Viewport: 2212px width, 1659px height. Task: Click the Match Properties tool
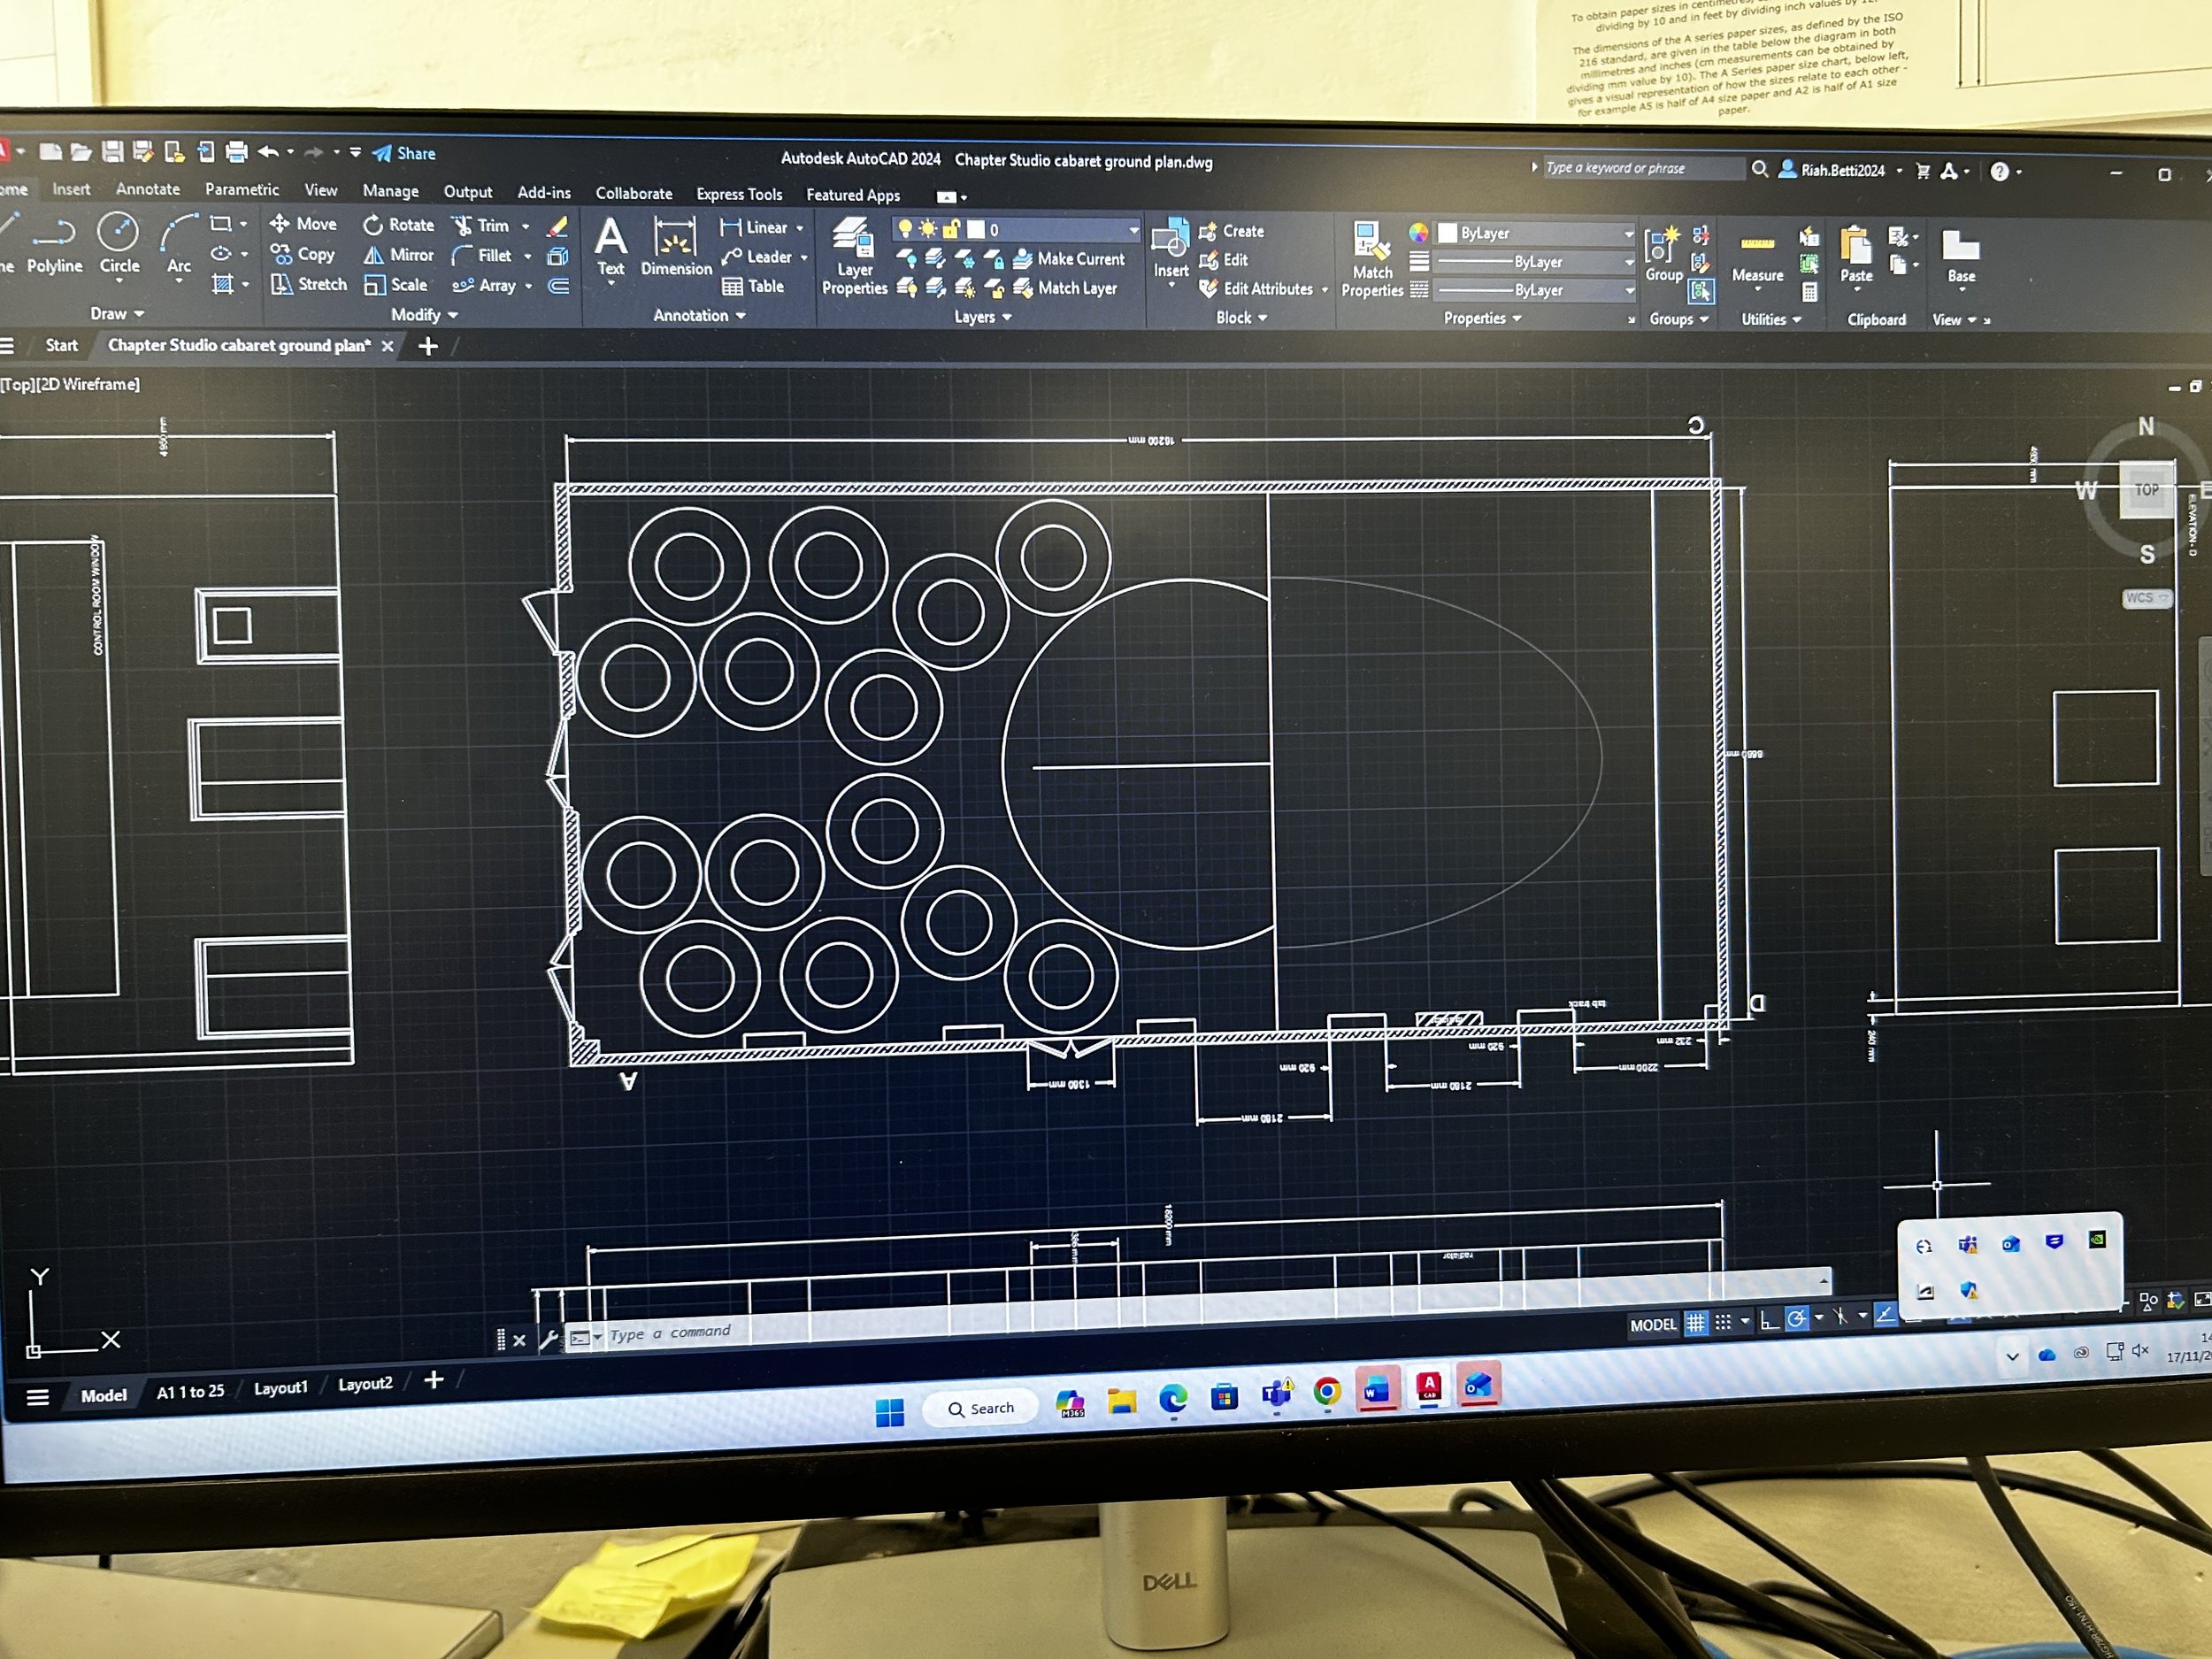(1372, 260)
